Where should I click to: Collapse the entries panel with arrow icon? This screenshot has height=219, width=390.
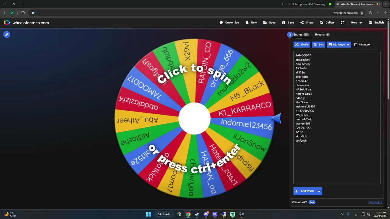point(290,35)
